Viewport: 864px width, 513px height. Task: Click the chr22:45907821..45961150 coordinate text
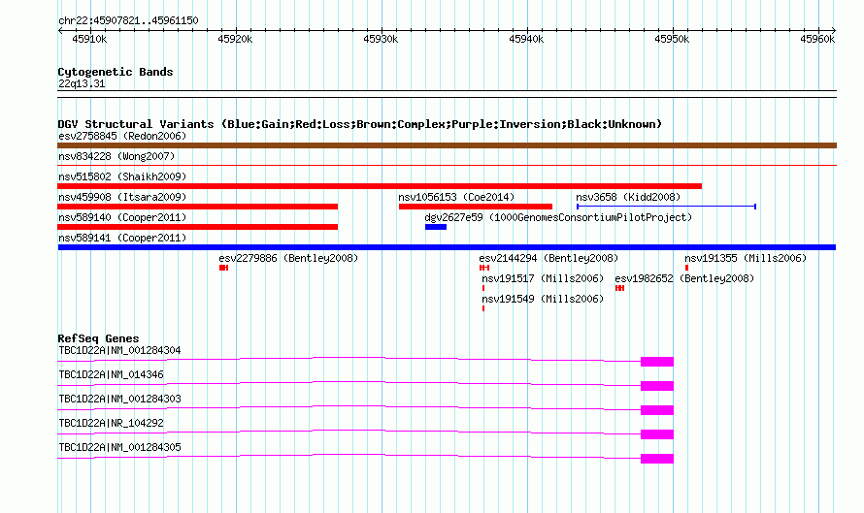click(128, 21)
